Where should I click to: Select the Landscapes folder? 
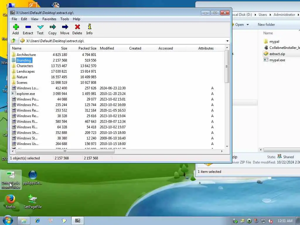[23, 71]
